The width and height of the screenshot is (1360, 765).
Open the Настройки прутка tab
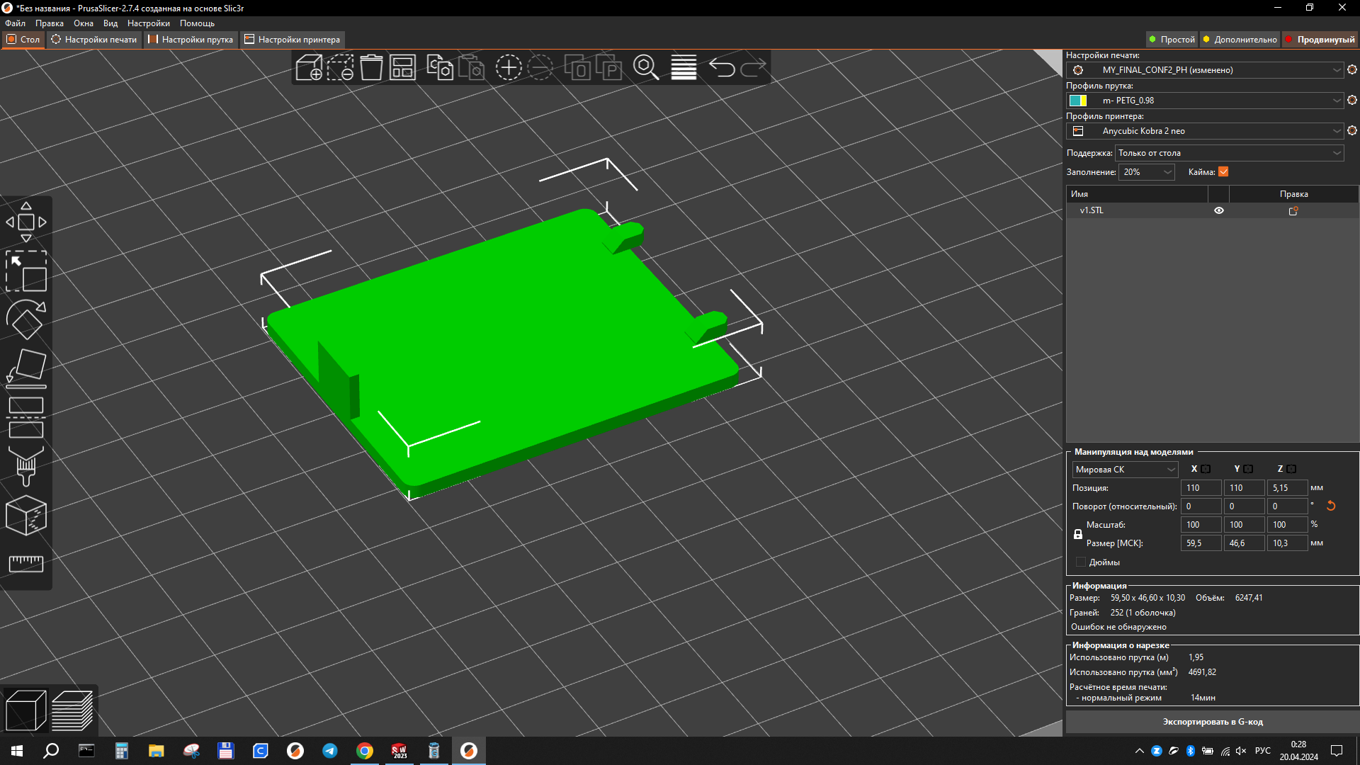tap(191, 40)
